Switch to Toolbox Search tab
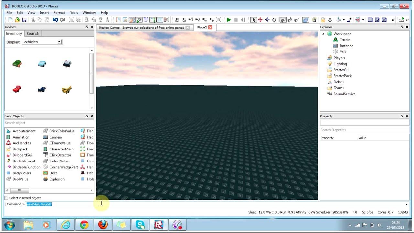The width and height of the screenshot is (414, 233). pyautogui.click(x=33, y=34)
